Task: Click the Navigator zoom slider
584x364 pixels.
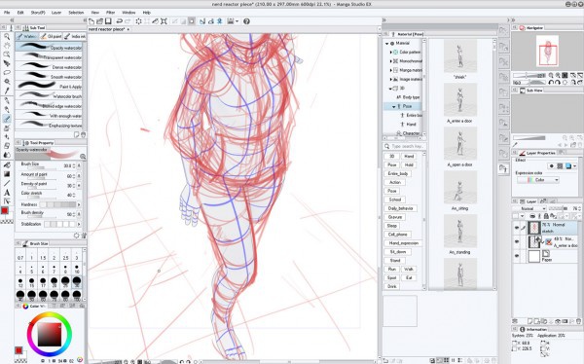Action: pyautogui.click(x=529, y=75)
